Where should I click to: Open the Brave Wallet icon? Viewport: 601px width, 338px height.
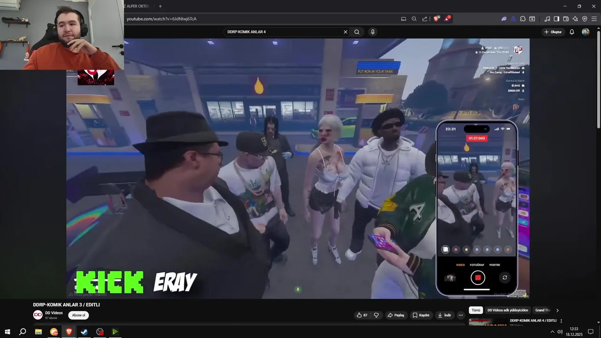click(566, 19)
